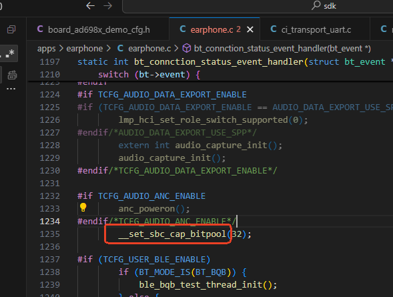Click BT_MODE_IS(BT_BQB) condition
This screenshot has width=393, height=297.
tap(185, 272)
